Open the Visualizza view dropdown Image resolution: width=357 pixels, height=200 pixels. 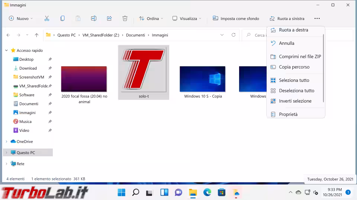[x=187, y=19]
